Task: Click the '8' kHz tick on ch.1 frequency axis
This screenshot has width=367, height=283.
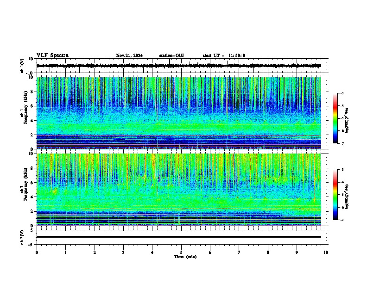Action: tap(32, 92)
